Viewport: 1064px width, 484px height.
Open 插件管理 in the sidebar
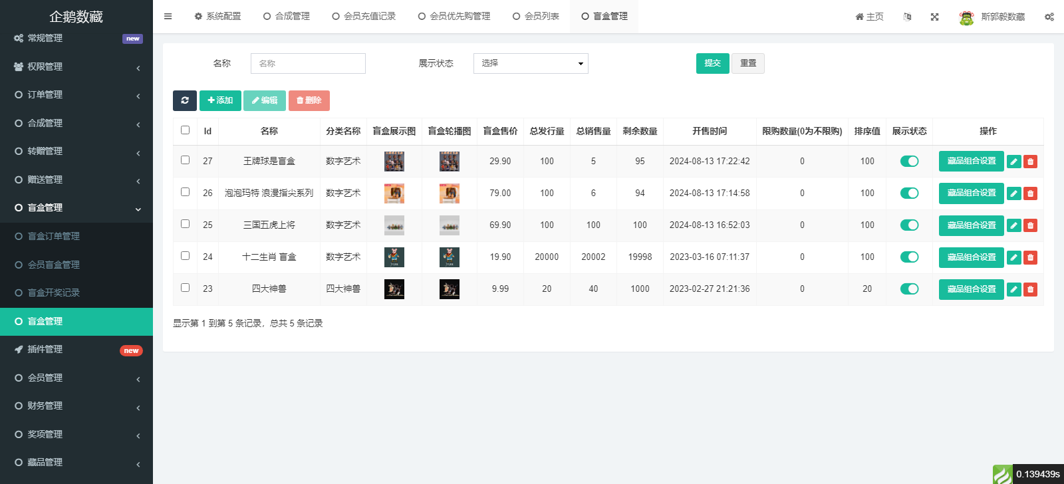click(76, 350)
